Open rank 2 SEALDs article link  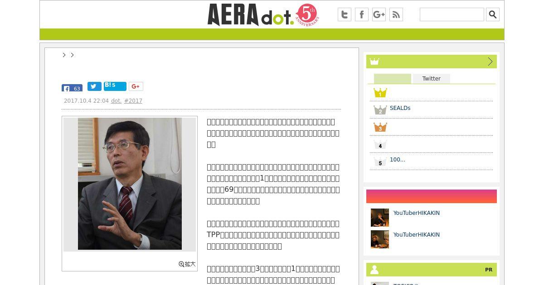[x=400, y=108]
